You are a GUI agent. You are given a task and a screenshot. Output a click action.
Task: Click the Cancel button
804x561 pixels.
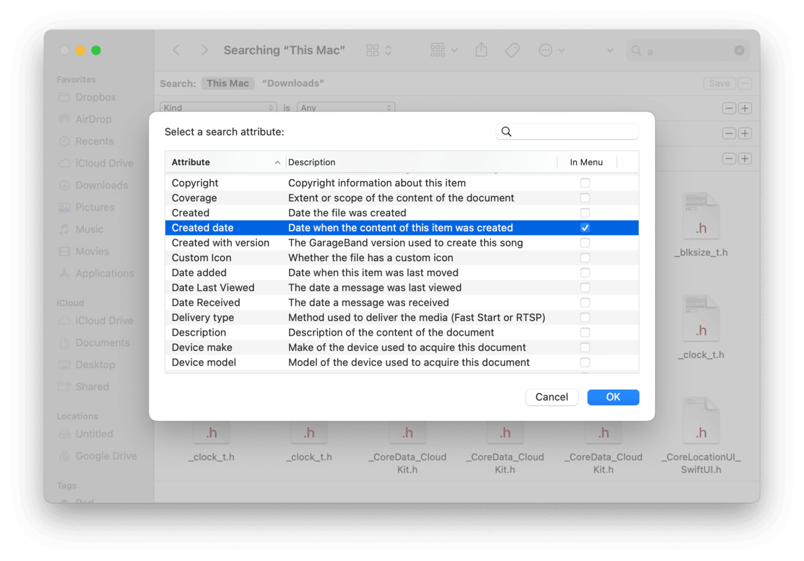coord(551,397)
